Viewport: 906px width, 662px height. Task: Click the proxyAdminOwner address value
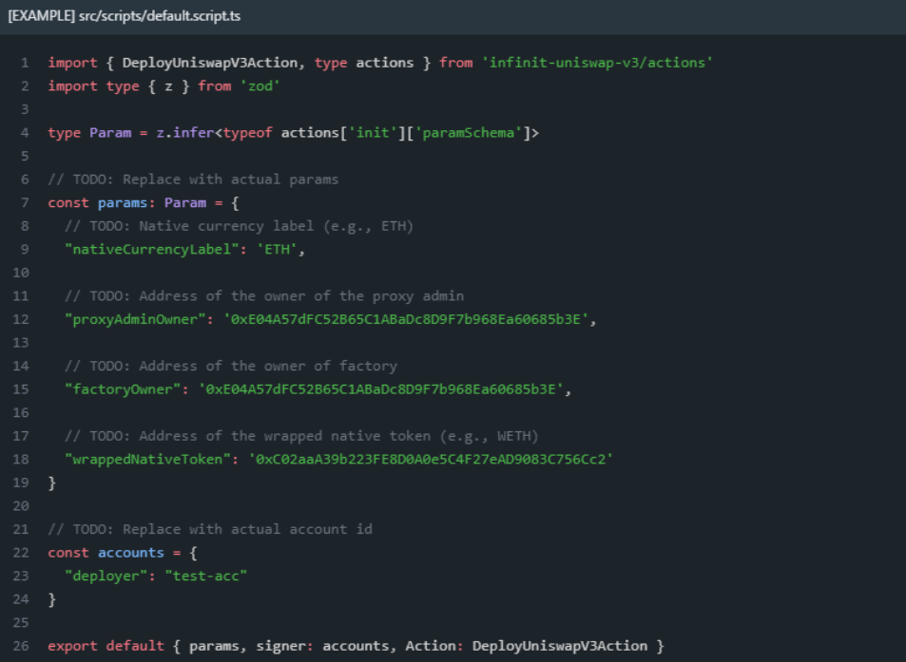click(406, 319)
